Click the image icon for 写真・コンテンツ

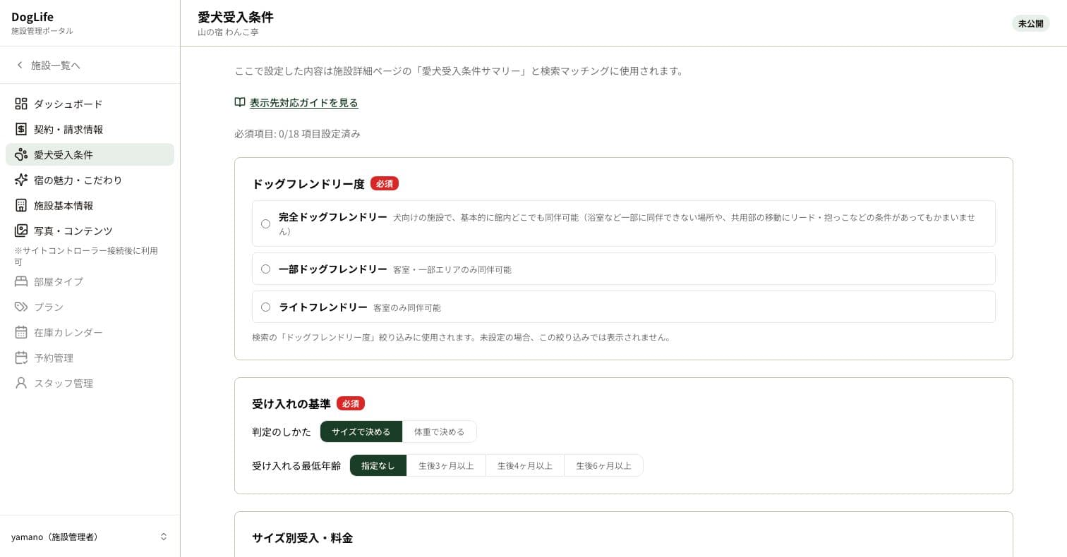(x=21, y=231)
